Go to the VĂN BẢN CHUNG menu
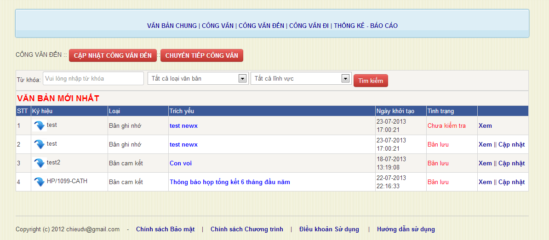This screenshot has width=549, height=240. 172,26
